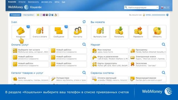Open the Контакты contacts tile

[x=78, y=32]
